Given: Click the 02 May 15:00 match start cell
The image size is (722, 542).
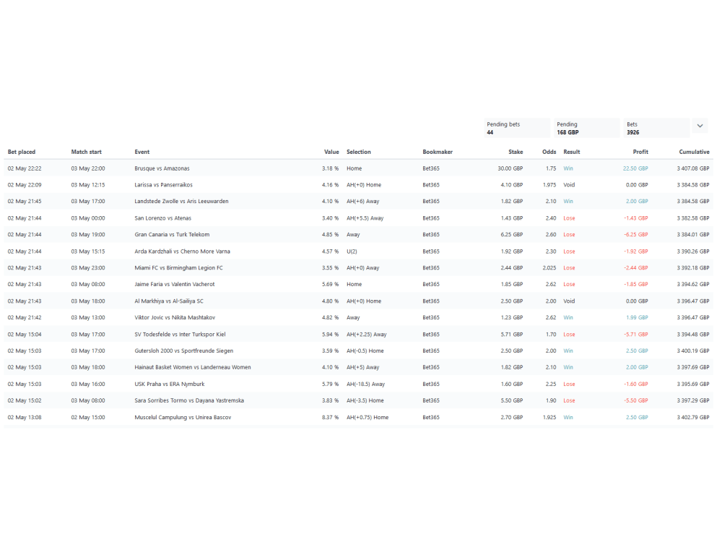Looking at the screenshot, I should (88, 417).
